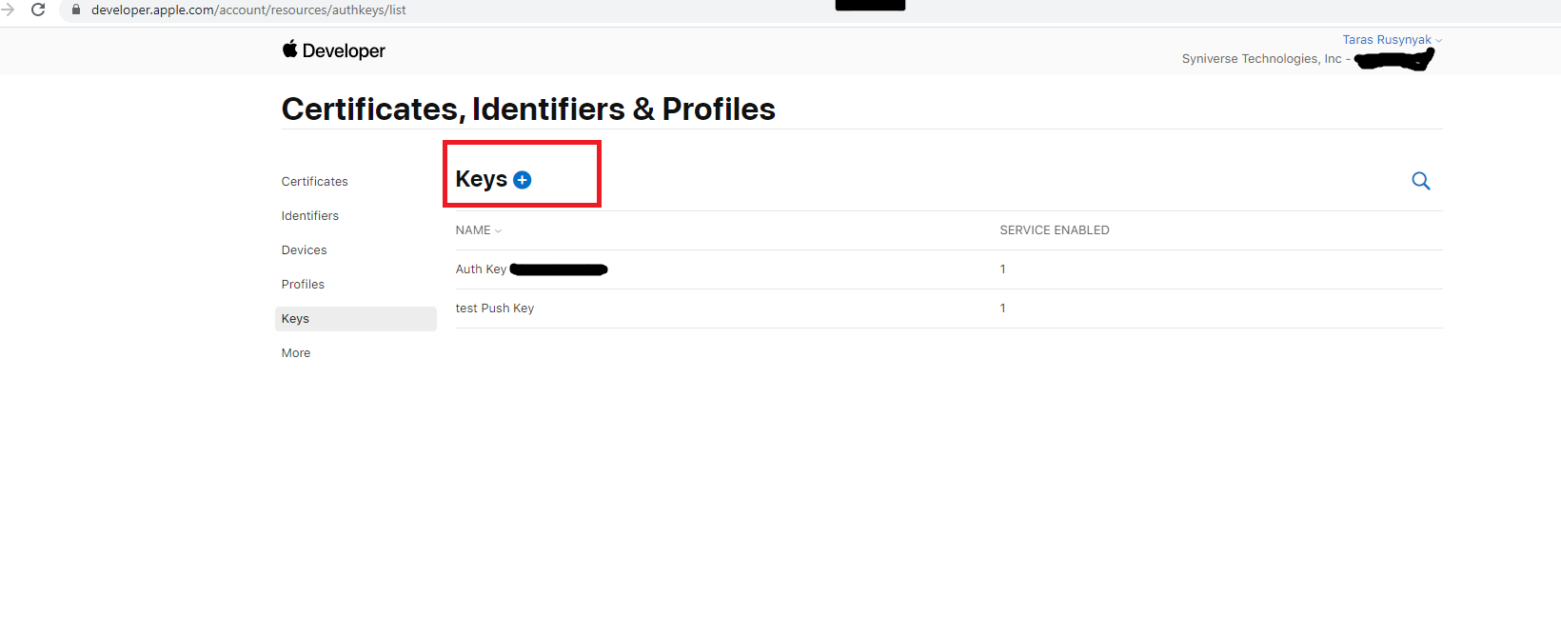Open the keys search magnifier
The height and width of the screenshot is (637, 1561).
coord(1420,181)
